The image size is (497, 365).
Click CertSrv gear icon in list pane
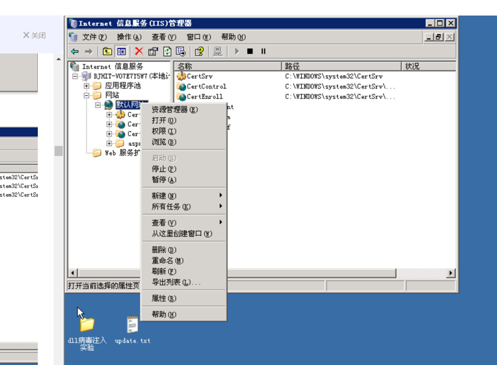pyautogui.click(x=181, y=76)
